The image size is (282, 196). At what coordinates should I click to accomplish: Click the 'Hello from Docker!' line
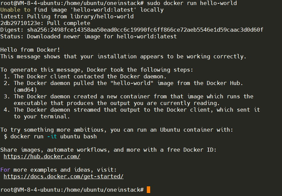[30, 50]
